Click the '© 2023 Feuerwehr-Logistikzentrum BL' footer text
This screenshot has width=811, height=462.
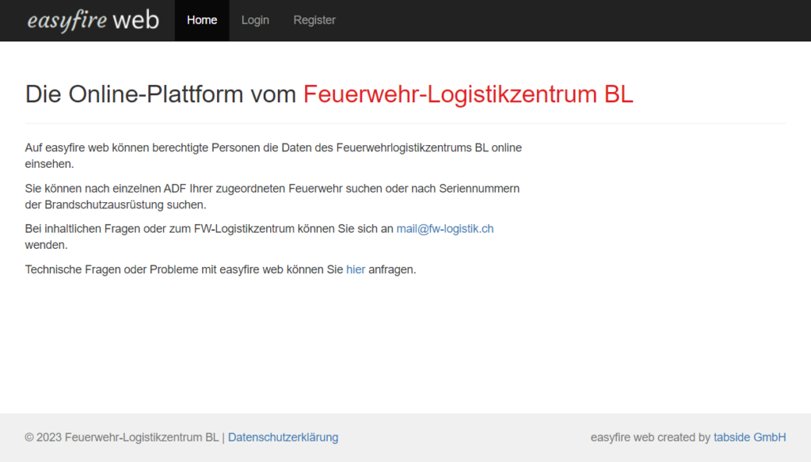click(121, 437)
